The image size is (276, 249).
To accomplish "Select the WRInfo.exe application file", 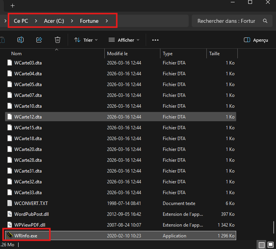I will pos(26,235).
